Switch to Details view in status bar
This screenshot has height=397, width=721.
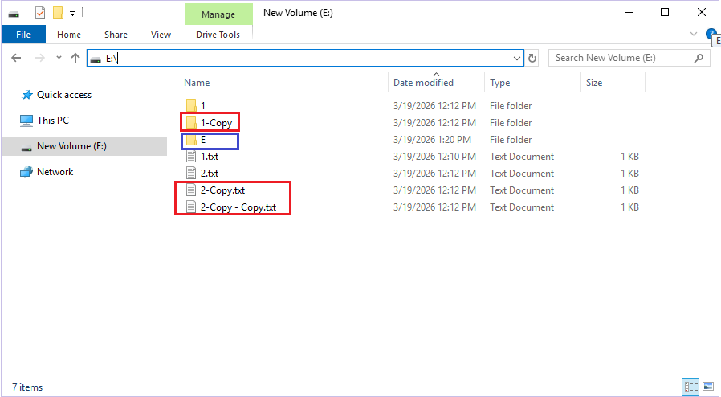coord(690,387)
